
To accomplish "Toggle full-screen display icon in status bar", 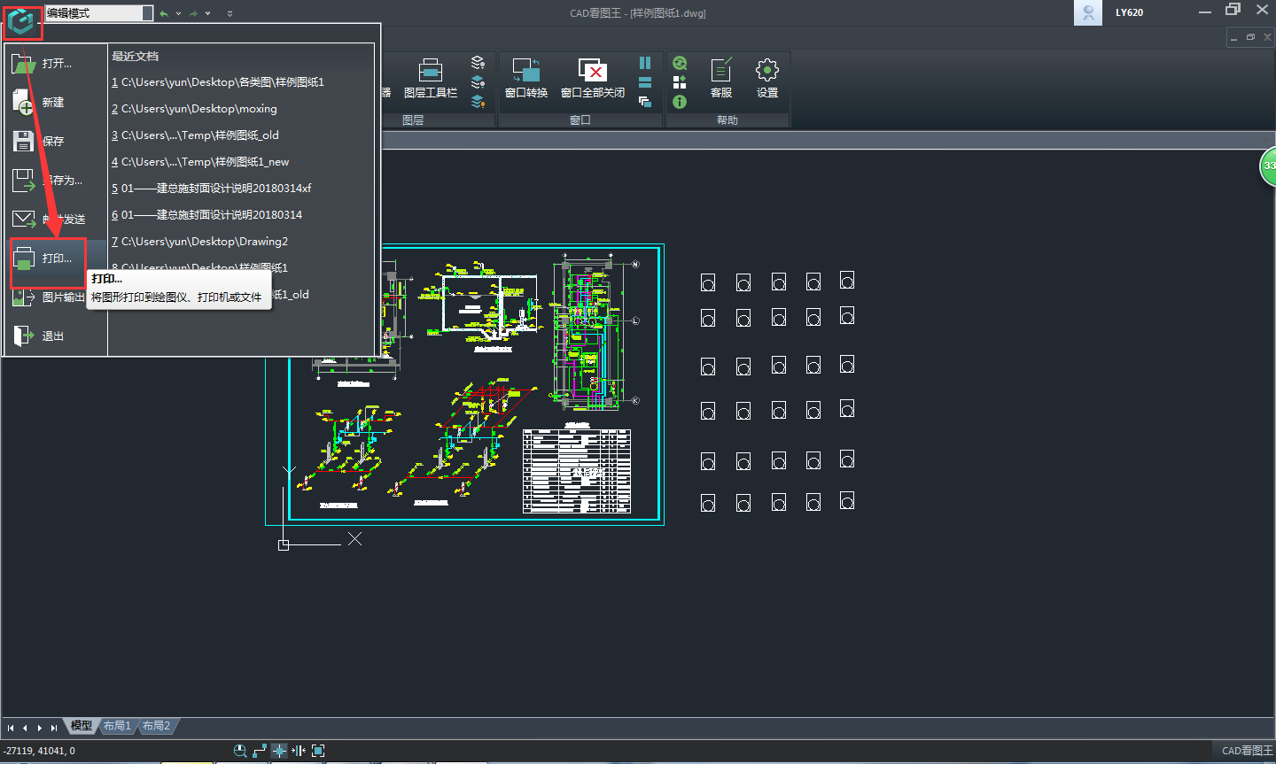I will coord(318,751).
